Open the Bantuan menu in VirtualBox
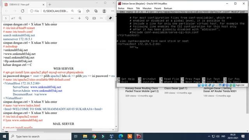The height and width of the screenshot is (140, 249). pyautogui.click(x=168, y=8)
